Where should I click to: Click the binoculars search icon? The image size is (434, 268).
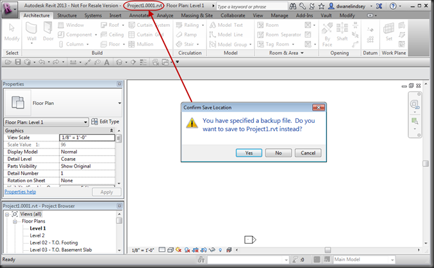point(293,6)
